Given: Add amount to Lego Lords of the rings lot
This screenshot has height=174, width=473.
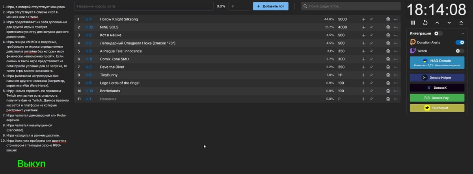Looking at the screenshot, I should click(364, 83).
